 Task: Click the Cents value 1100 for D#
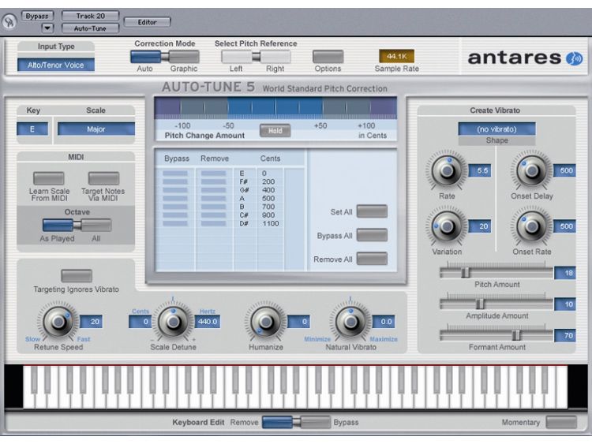click(x=270, y=223)
